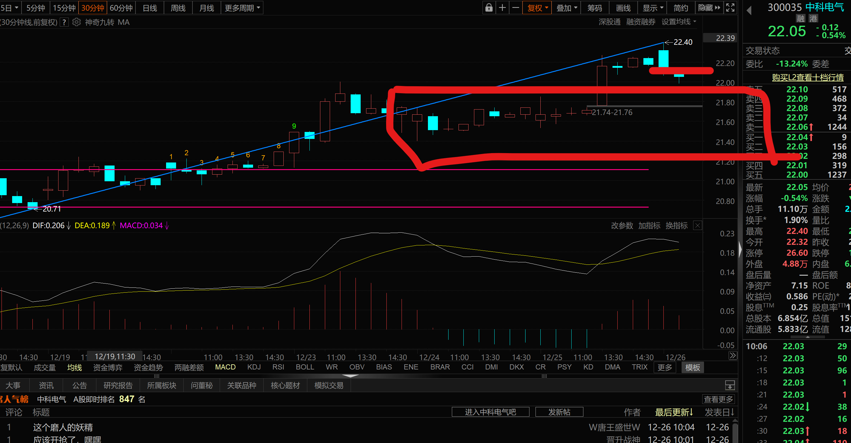
Task: Toggle 隐藏 side panel button
Action: [709, 8]
